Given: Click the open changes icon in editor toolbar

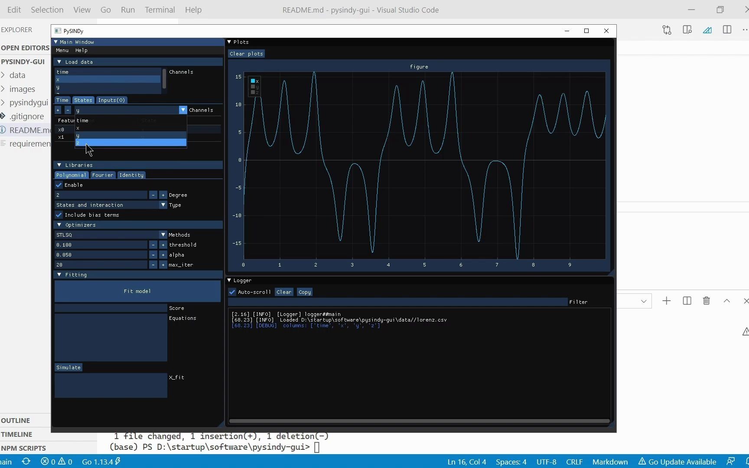Looking at the screenshot, I should point(667,30).
